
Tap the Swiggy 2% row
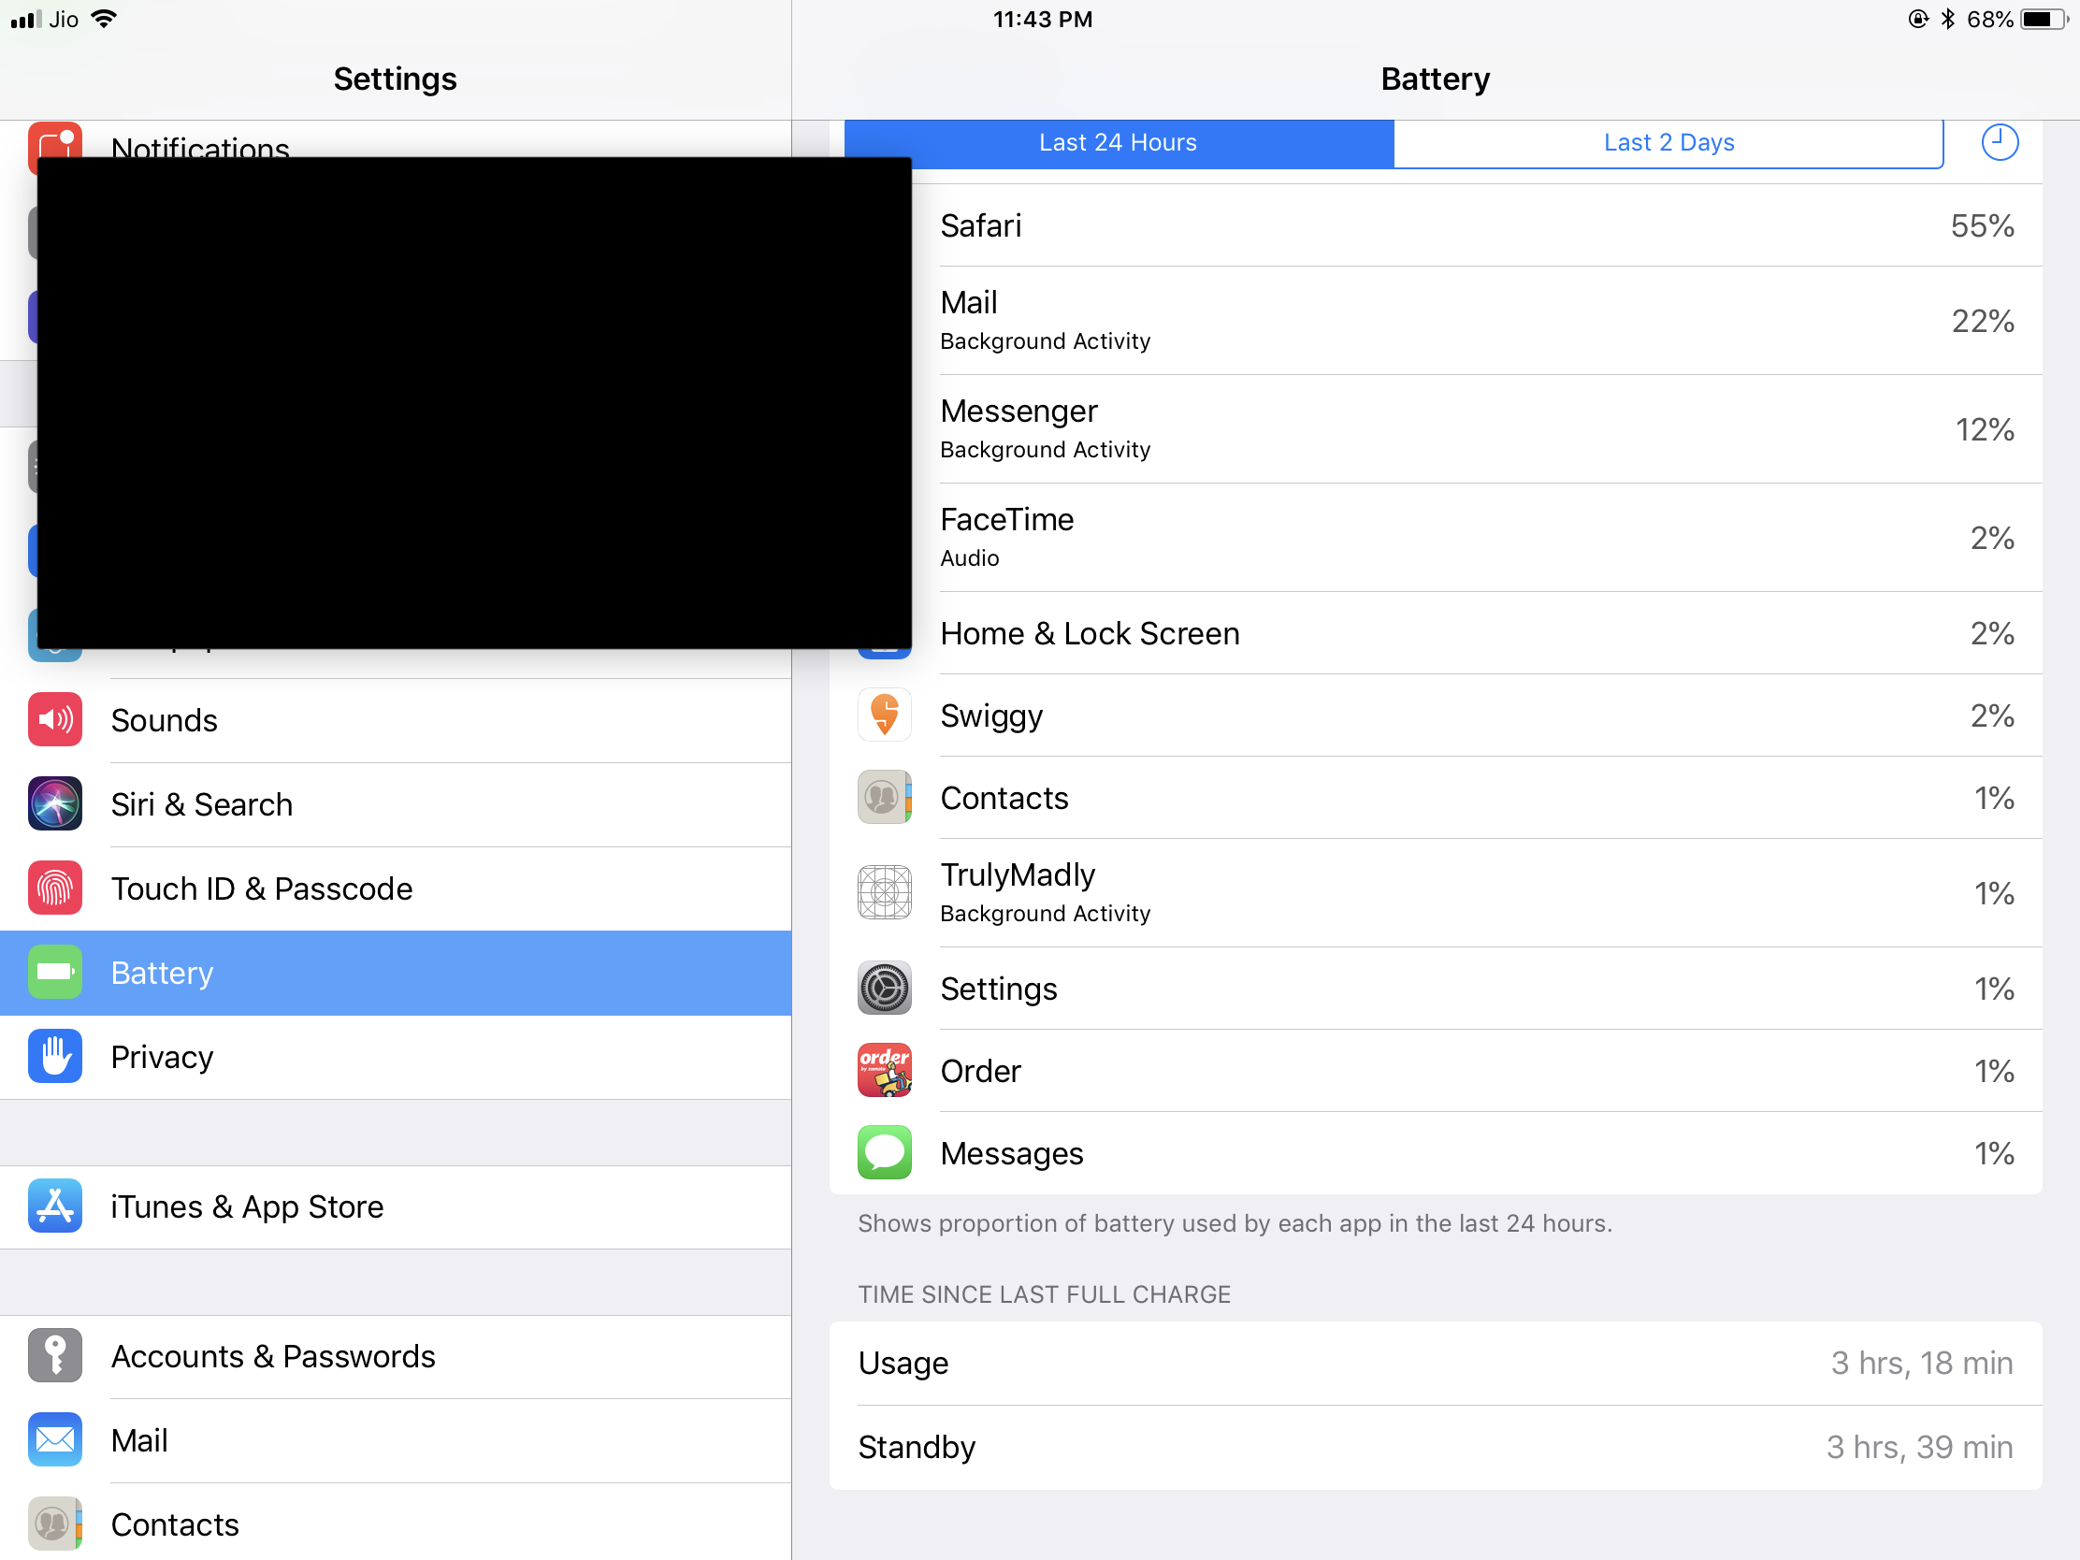click(x=1436, y=715)
